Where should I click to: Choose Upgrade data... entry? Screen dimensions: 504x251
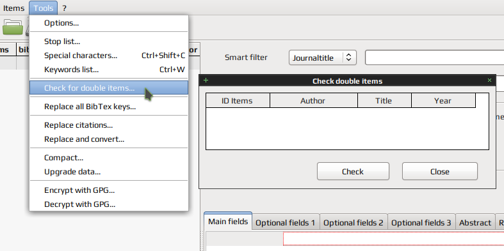tap(109, 172)
